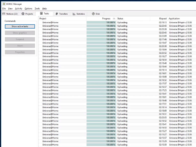
Task: Select the task with elapsed 02:17:46
Action: (117, 39)
